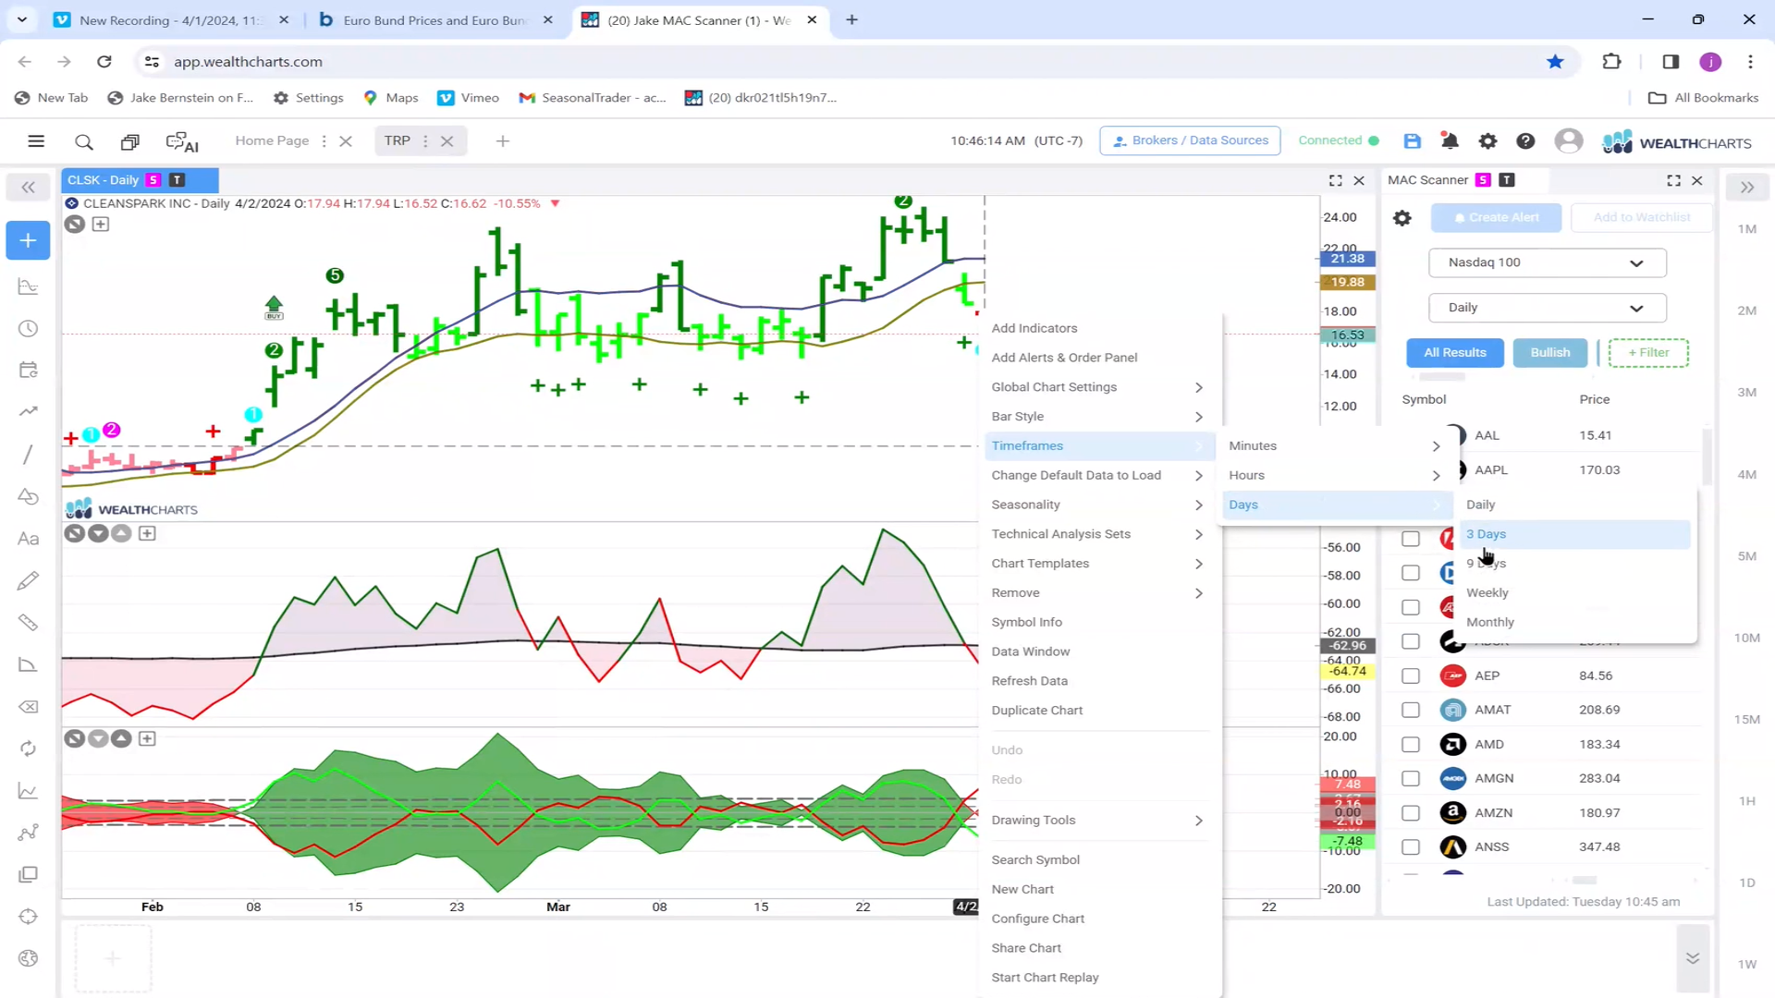
Task: Open the calendar sidebar icon
Action: tap(28, 371)
